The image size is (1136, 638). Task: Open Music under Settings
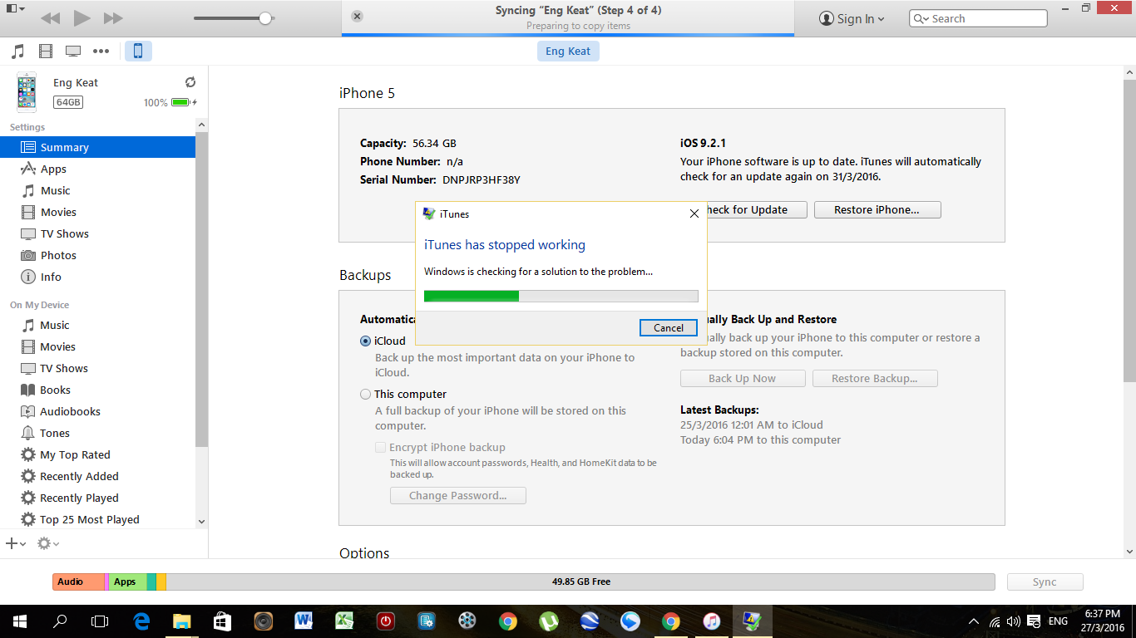pyautogui.click(x=98, y=190)
